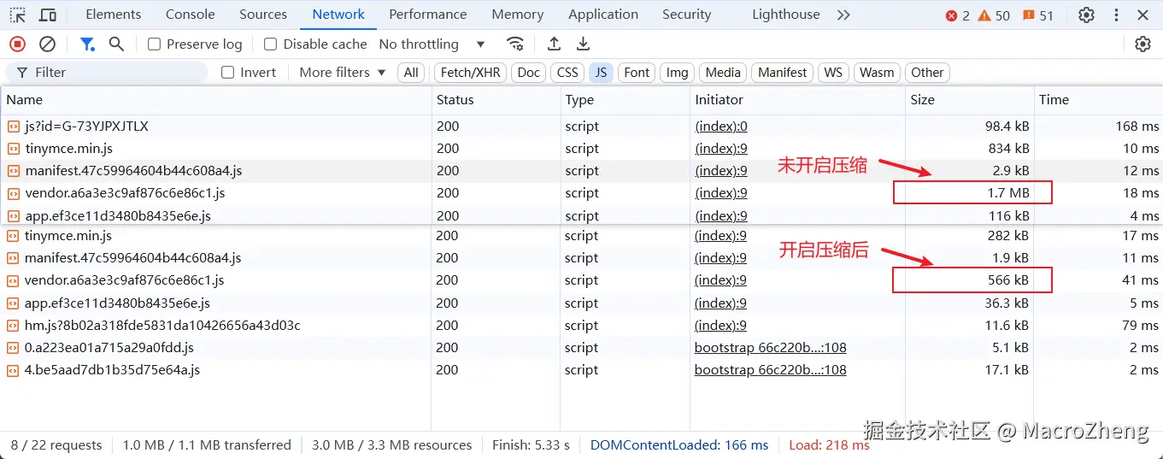Open the DevTools settings gear
The width and height of the screenshot is (1163, 459).
click(x=1086, y=15)
